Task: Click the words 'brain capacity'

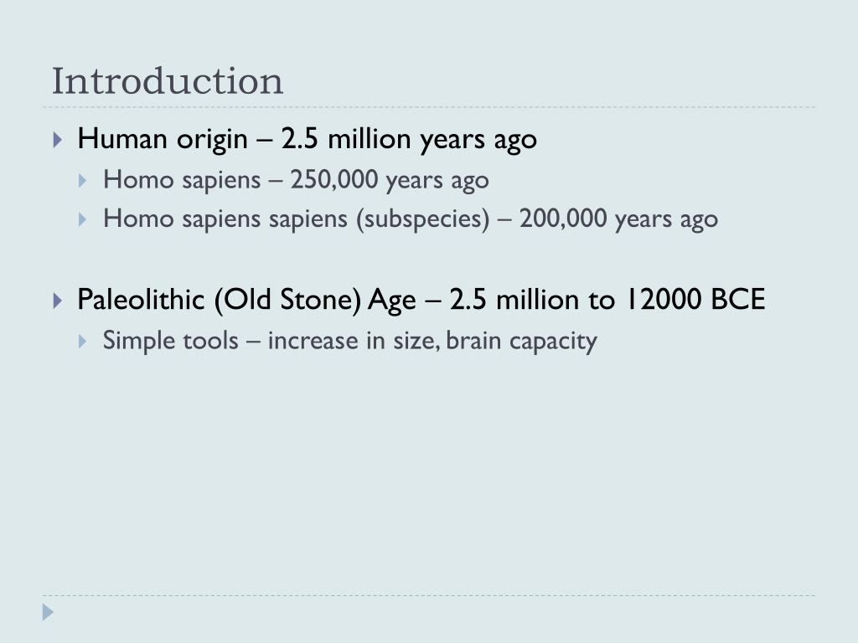Action: pos(521,342)
